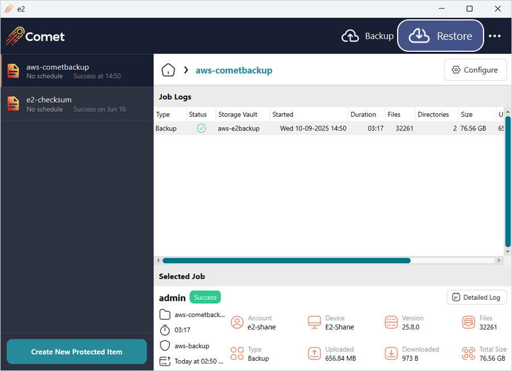
Task: Sort job logs by Directories column
Action: click(436, 114)
